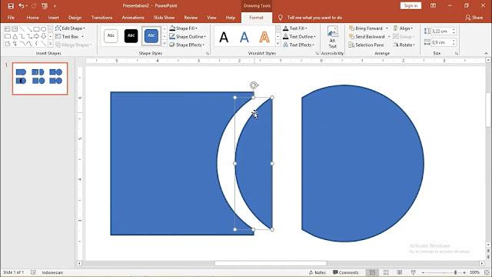Open the Text Fill dropdown
The height and width of the screenshot is (277, 492).
click(294, 28)
